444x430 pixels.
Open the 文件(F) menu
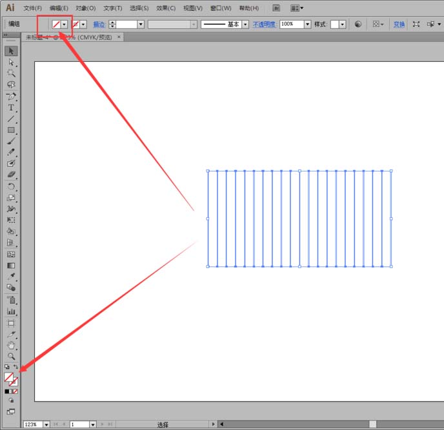coord(32,8)
